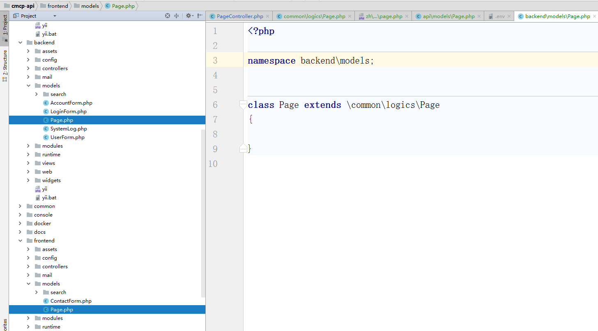This screenshot has height=331, width=598.
Task: Collapse the backend folder
Action: point(20,43)
